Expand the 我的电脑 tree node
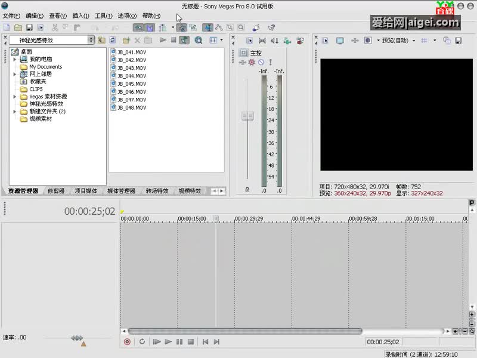 click(x=15, y=60)
